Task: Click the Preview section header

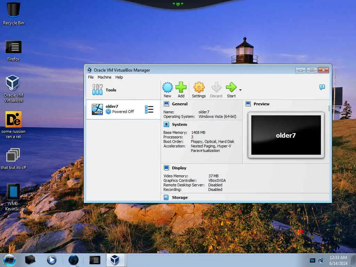Action: [261, 104]
